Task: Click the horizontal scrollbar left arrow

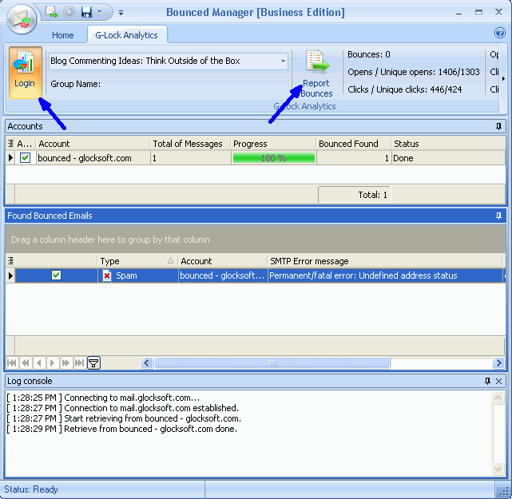Action: tap(147, 363)
